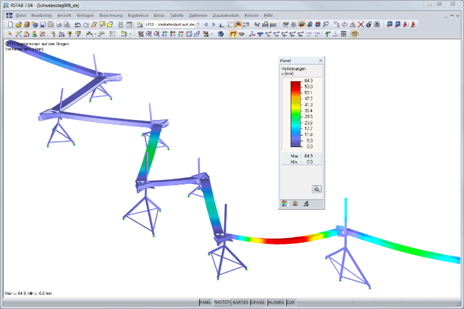This screenshot has width=464, height=309.
Task: Click the New document icon
Action: 10,25
